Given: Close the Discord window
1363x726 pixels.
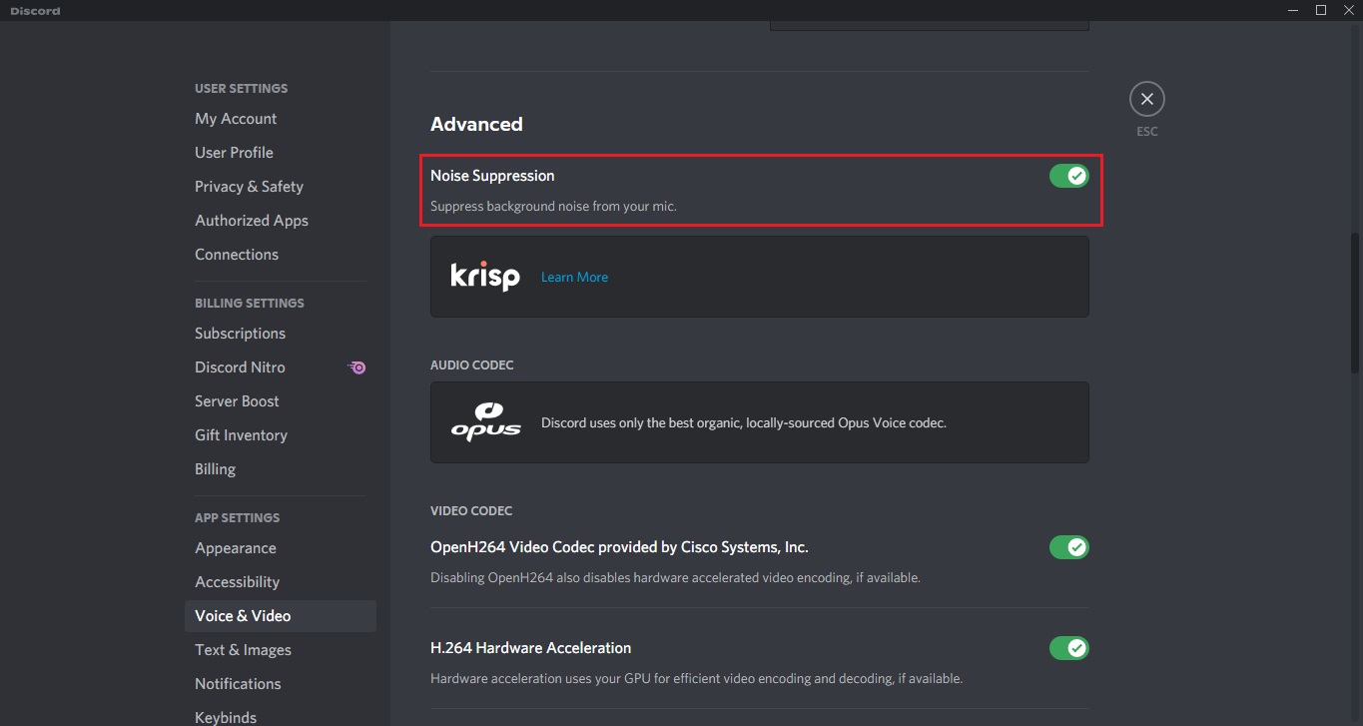Looking at the screenshot, I should coord(1349,10).
